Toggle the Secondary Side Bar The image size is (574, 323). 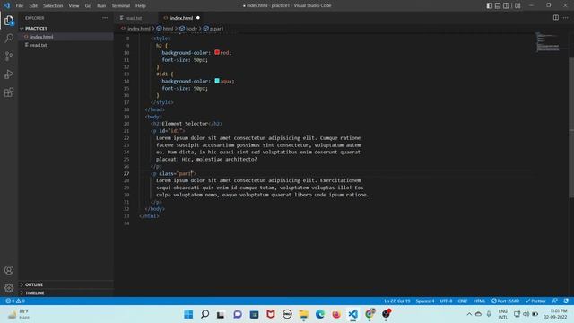[x=506, y=5]
